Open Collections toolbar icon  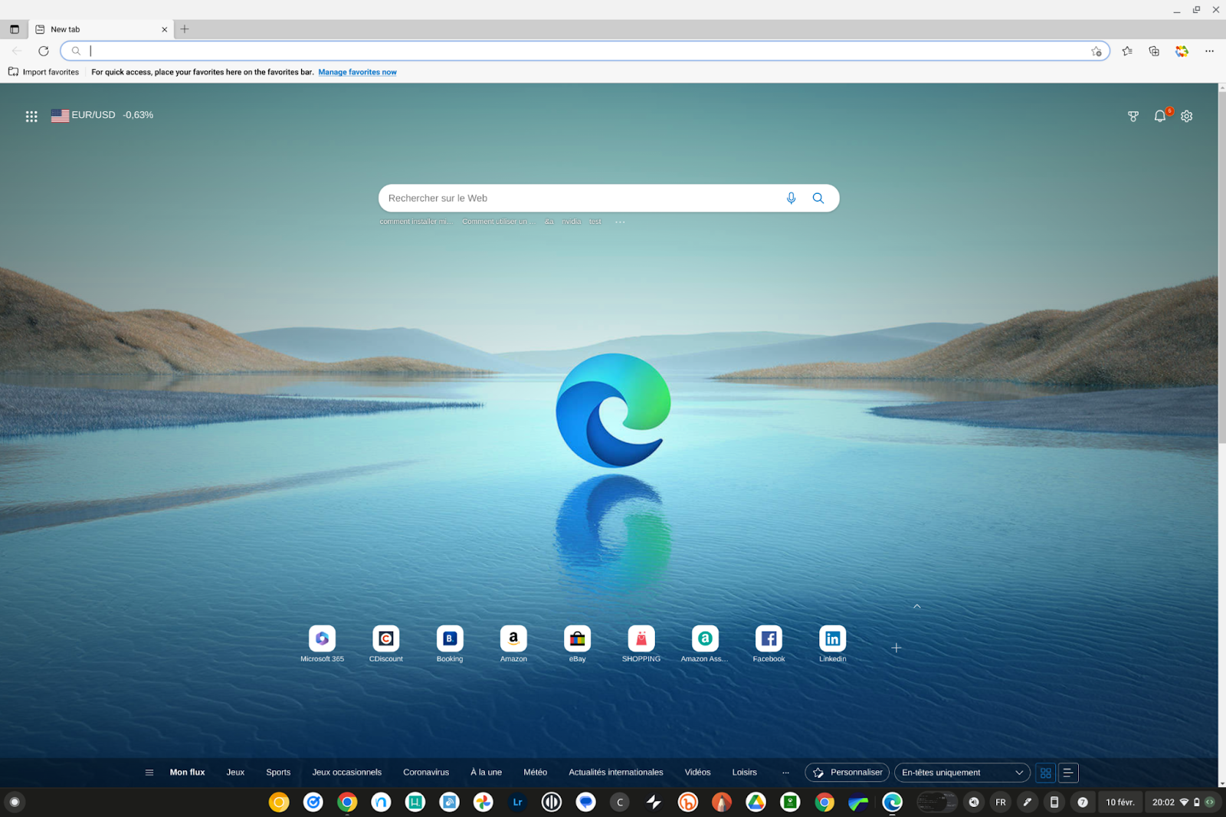pos(1154,51)
